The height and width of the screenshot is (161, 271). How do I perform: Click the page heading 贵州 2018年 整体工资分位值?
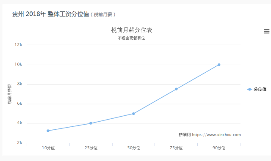(51, 14)
